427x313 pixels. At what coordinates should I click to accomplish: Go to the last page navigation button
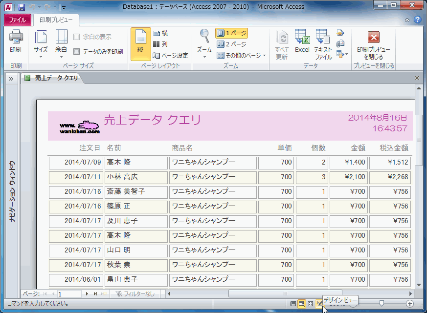click(x=95, y=293)
